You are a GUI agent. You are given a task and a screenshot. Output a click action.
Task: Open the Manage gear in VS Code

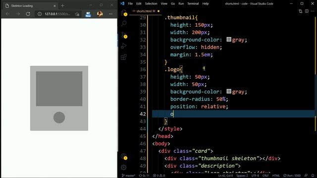coord(124,167)
